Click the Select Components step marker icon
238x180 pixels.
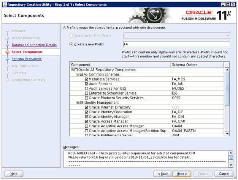coord(7,52)
